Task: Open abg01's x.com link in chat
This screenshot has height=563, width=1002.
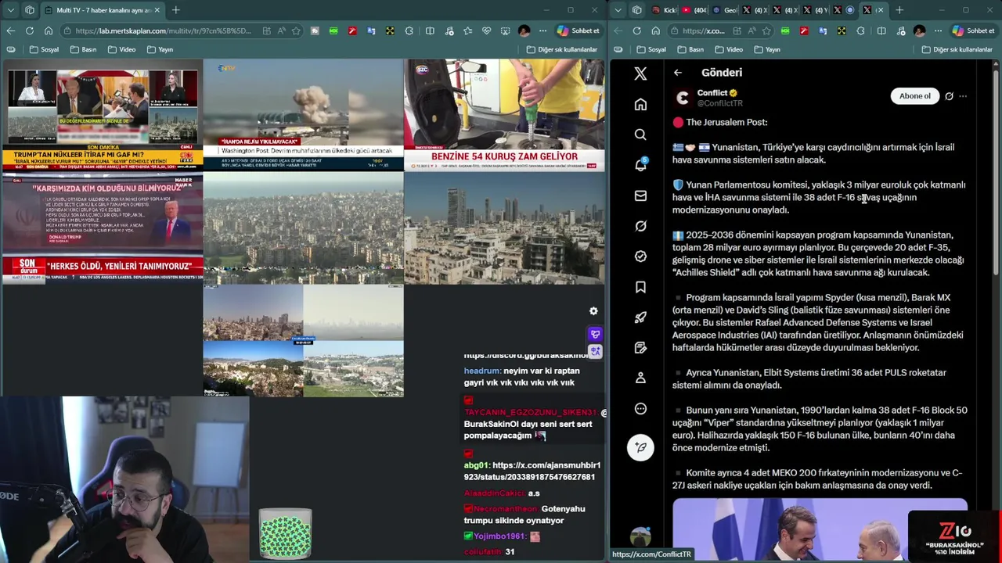Action: pyautogui.click(x=532, y=471)
